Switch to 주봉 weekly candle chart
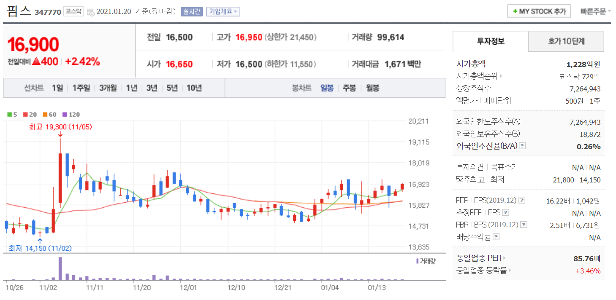This screenshot has height=300, width=616. [x=349, y=88]
